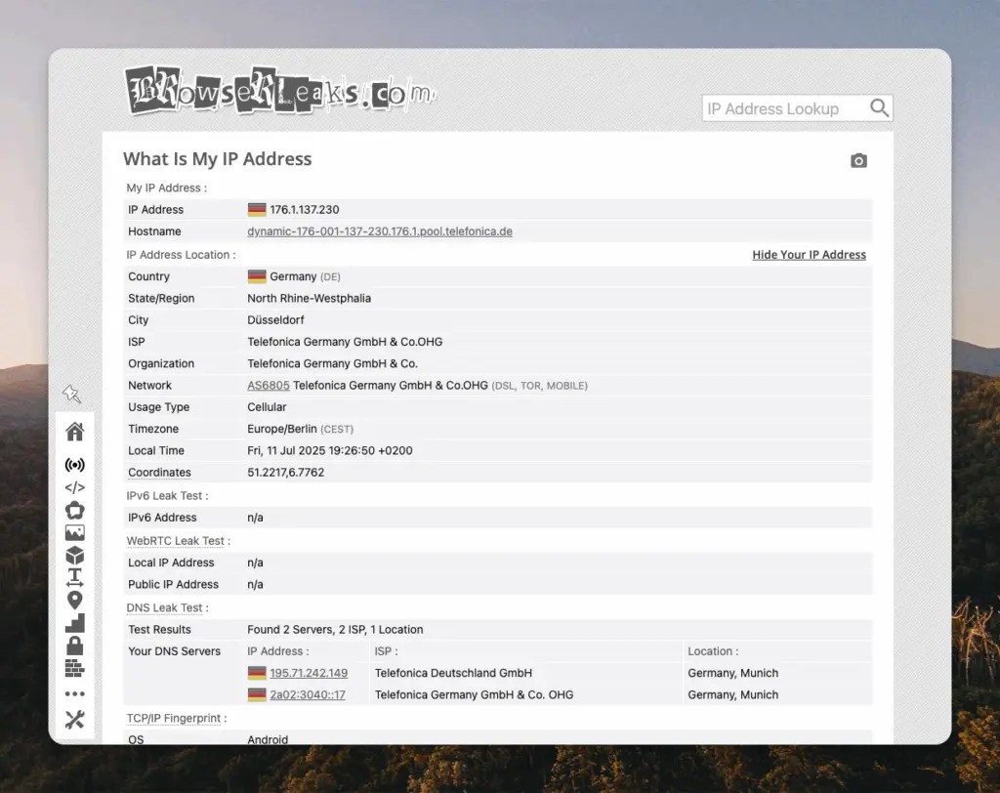This screenshot has width=1000, height=793.
Task: Select the wrench tools icon
Action: point(75,720)
